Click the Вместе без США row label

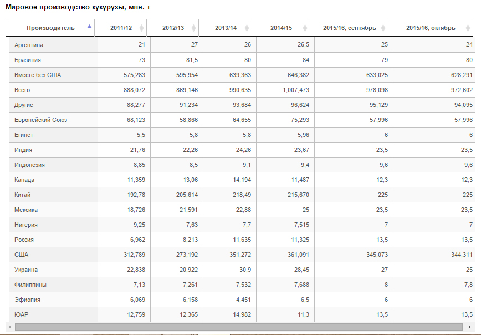pyautogui.click(x=38, y=75)
